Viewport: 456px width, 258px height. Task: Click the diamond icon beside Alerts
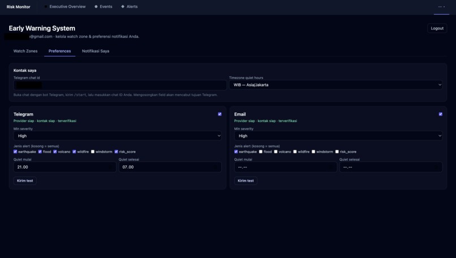pos(123,6)
